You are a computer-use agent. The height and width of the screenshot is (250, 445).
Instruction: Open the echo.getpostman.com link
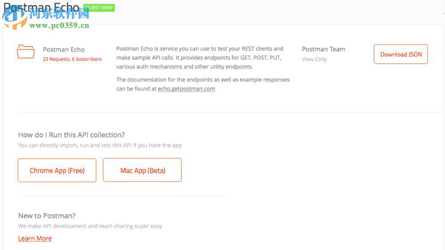coord(186,89)
